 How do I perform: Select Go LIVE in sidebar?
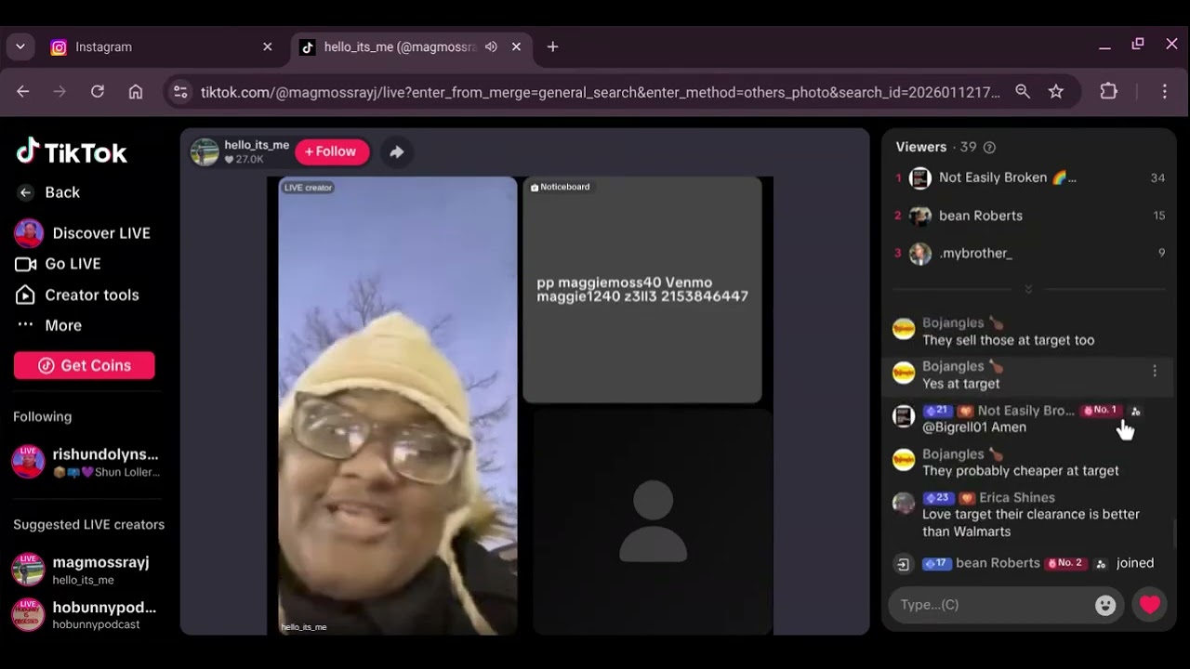[x=59, y=264]
